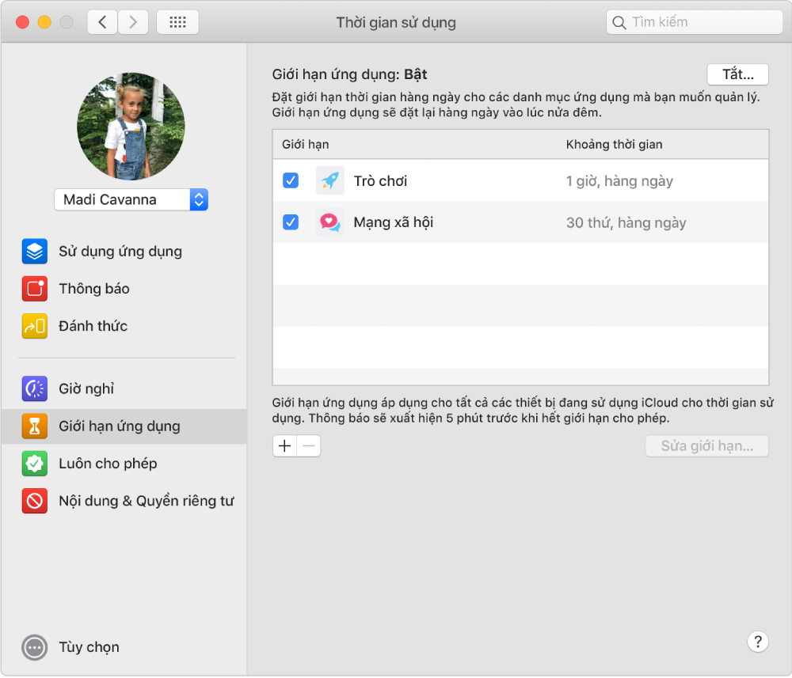Image resolution: width=792 pixels, height=678 pixels.
Task: Select Thông báo in sidebar
Action: tap(94, 289)
